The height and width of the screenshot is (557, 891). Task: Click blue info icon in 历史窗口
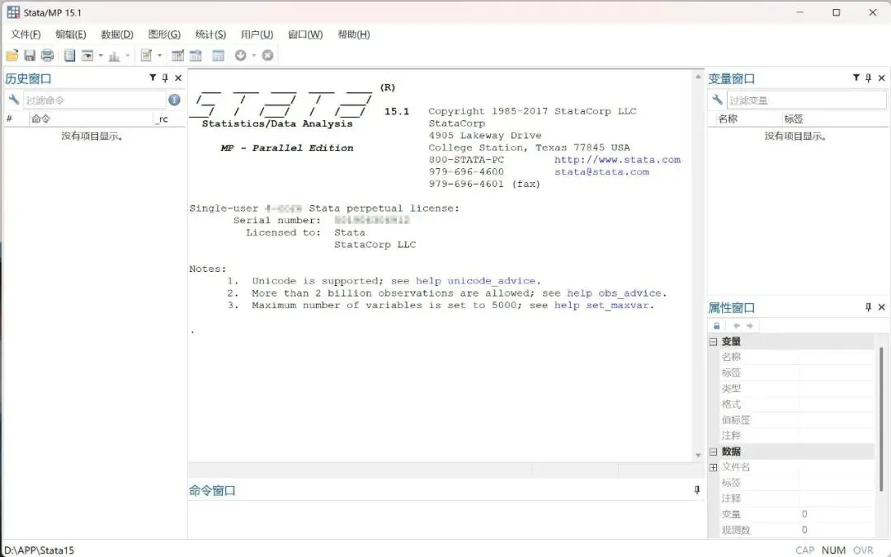(174, 100)
